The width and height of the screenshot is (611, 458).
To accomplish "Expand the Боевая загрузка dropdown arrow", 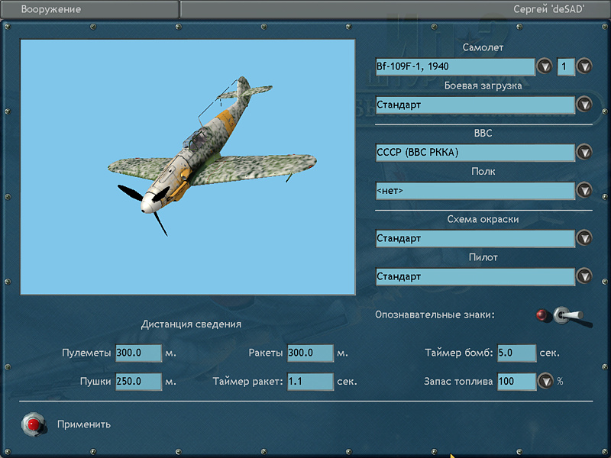I will 584,105.
